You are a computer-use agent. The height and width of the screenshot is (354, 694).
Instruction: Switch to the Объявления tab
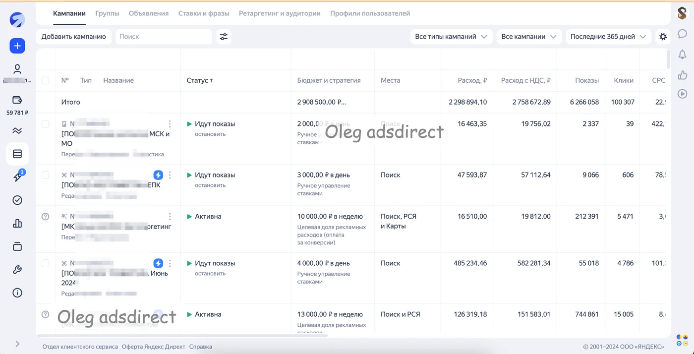click(x=149, y=13)
